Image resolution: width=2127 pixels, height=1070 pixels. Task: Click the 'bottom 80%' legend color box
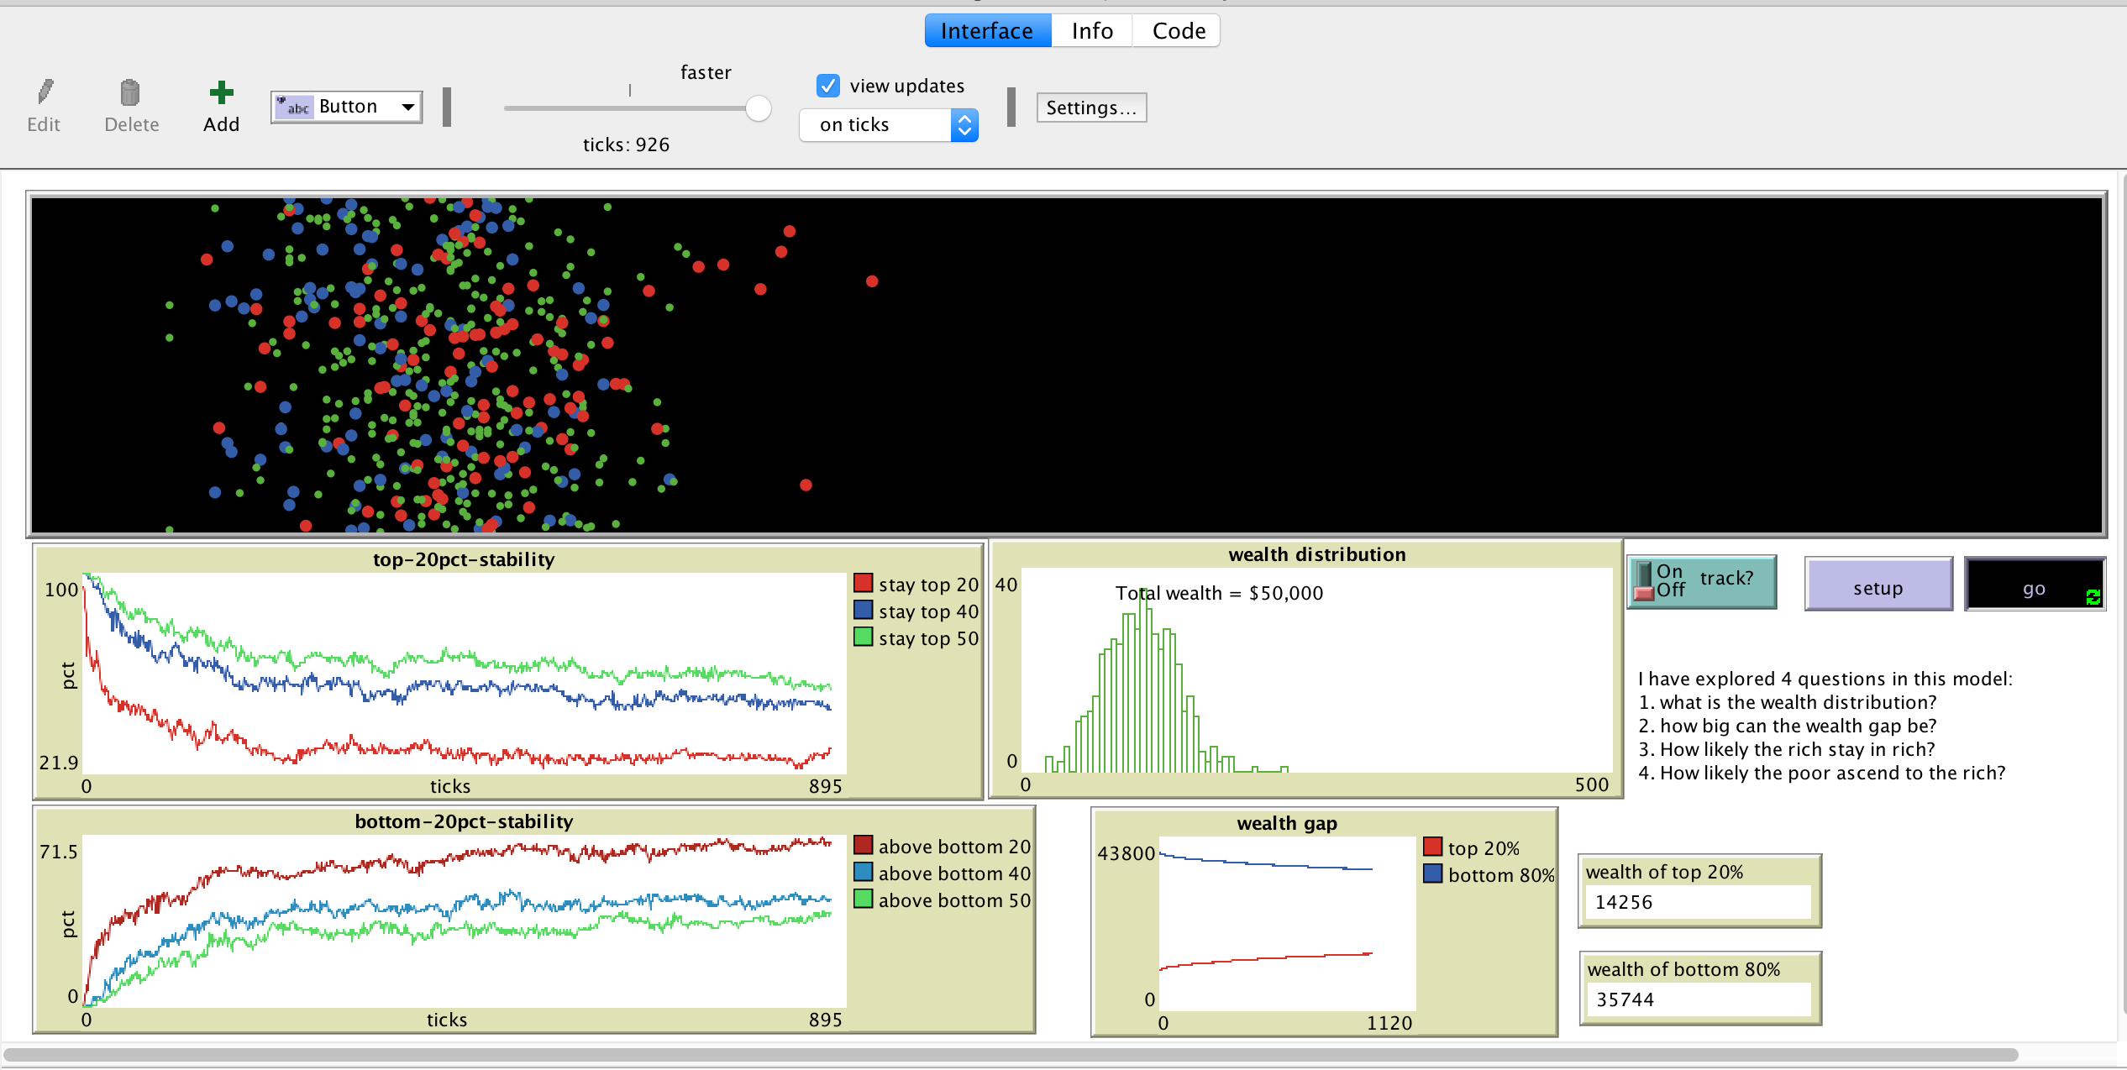coord(1432,873)
